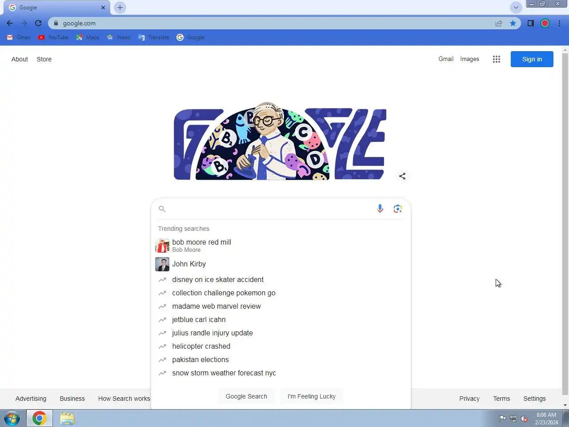Screen dimensions: 569x427
Task: Open the Translate bookmark
Action: coord(154,37)
